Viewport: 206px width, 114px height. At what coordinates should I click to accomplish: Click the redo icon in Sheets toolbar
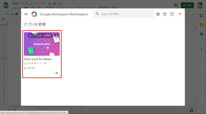(x=12, y=14)
